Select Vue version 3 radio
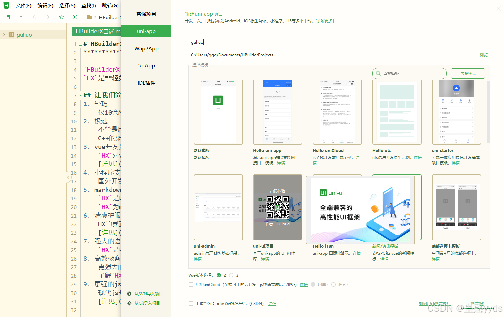Screen dimensions: 504x317 [231, 275]
